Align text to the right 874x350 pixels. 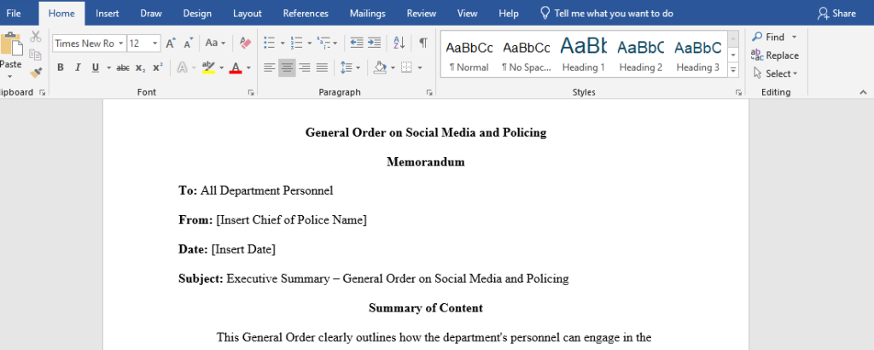pos(305,67)
